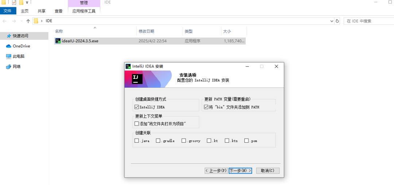
Task: Open the 应用程序工具 ribbon tab
Action: tap(84, 11)
